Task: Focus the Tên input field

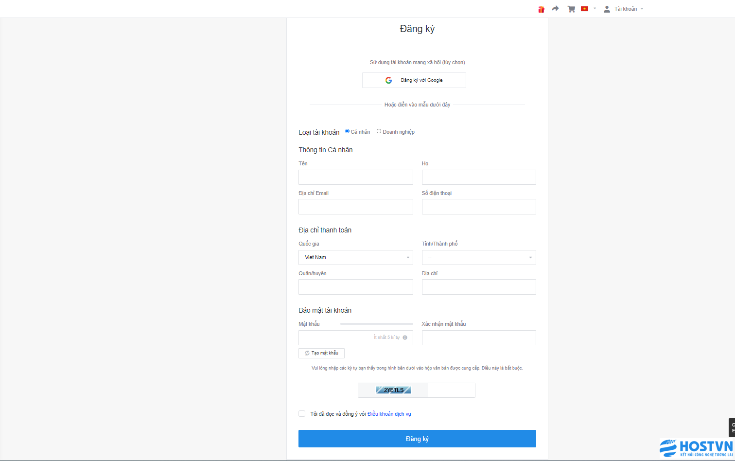Action: pyautogui.click(x=356, y=177)
